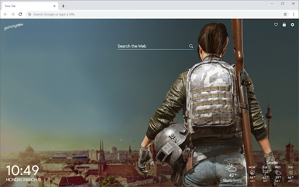Click the address bar to search Google
Screen dimensions: 299x187
tap(157, 14)
